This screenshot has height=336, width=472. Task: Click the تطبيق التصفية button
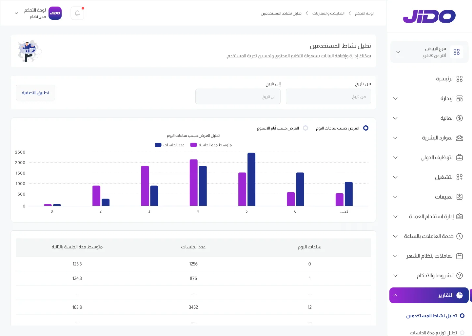[35, 93]
